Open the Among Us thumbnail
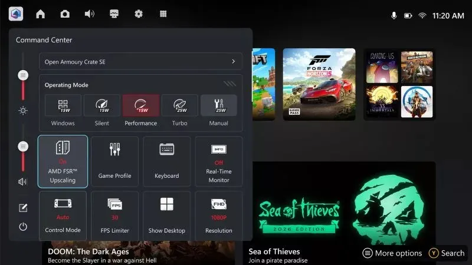Viewport: 472px width, 265px height. (x=382, y=67)
